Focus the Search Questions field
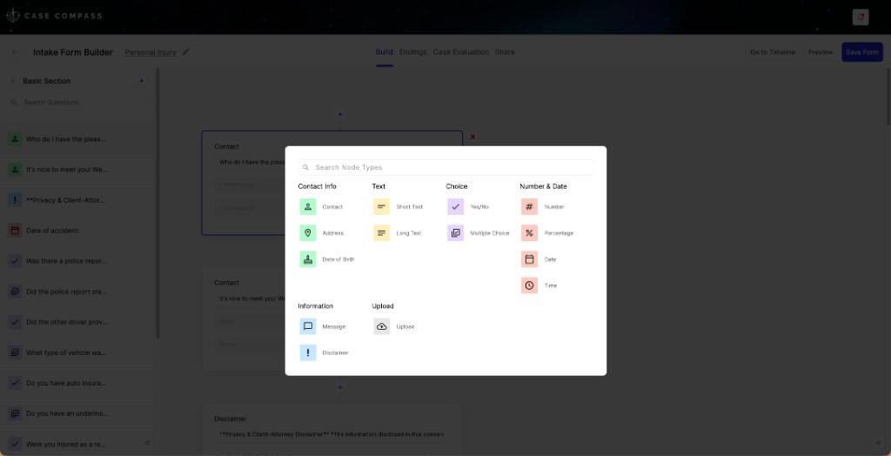The height and width of the screenshot is (456, 891). (x=77, y=103)
